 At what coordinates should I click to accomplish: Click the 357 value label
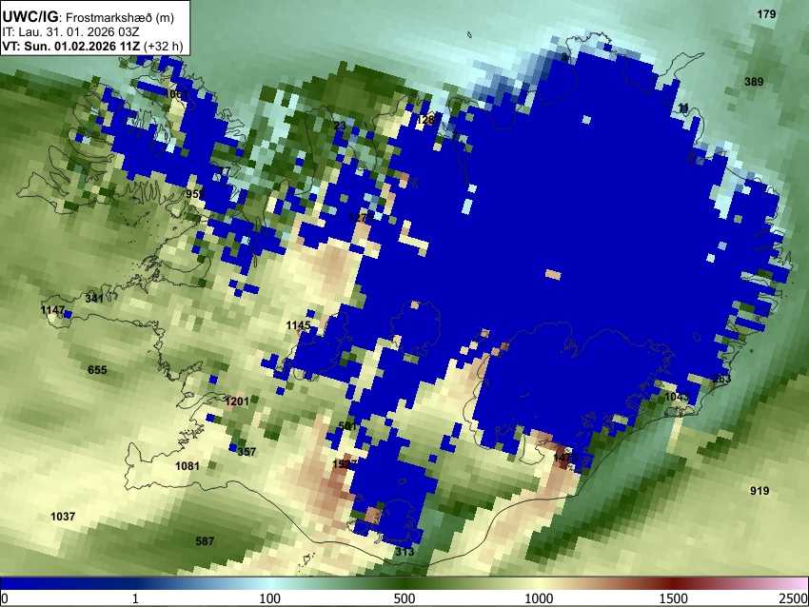[247, 452]
